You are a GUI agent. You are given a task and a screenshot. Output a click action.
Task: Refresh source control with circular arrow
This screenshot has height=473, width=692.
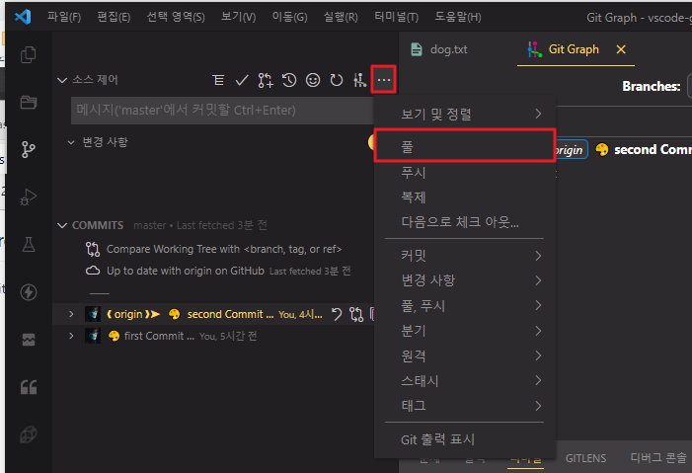pyautogui.click(x=337, y=80)
